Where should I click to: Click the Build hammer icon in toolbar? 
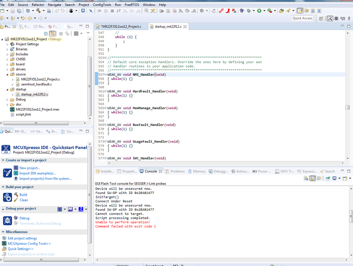pyautogui.click(x=38, y=11)
